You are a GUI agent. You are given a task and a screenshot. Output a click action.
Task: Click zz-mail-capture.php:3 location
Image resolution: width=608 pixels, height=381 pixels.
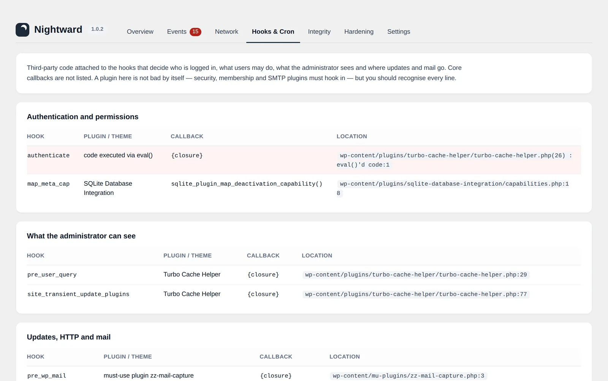[408, 376]
